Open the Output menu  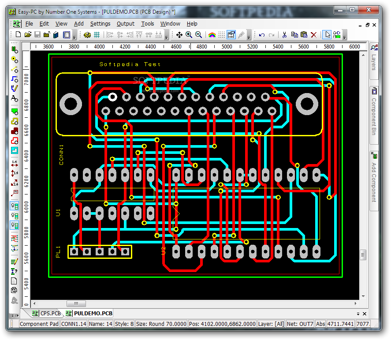click(126, 24)
